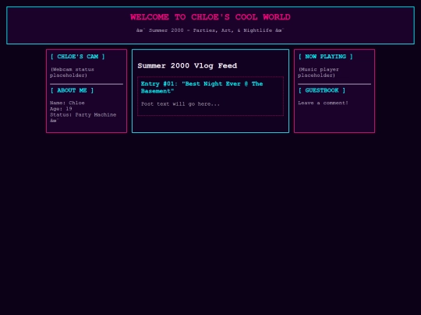This screenshot has height=315, width=421.
Task: Click the 'Post text will go here...' text
Action: pyautogui.click(x=180, y=104)
